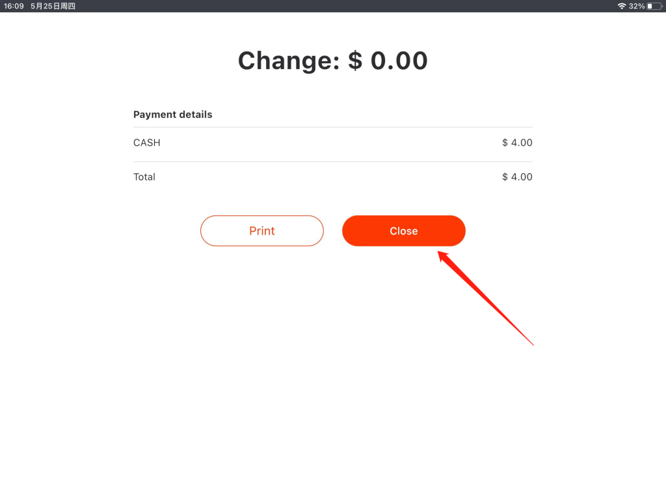The image size is (666, 500).
Task: Select the Payment details heading
Action: click(172, 115)
